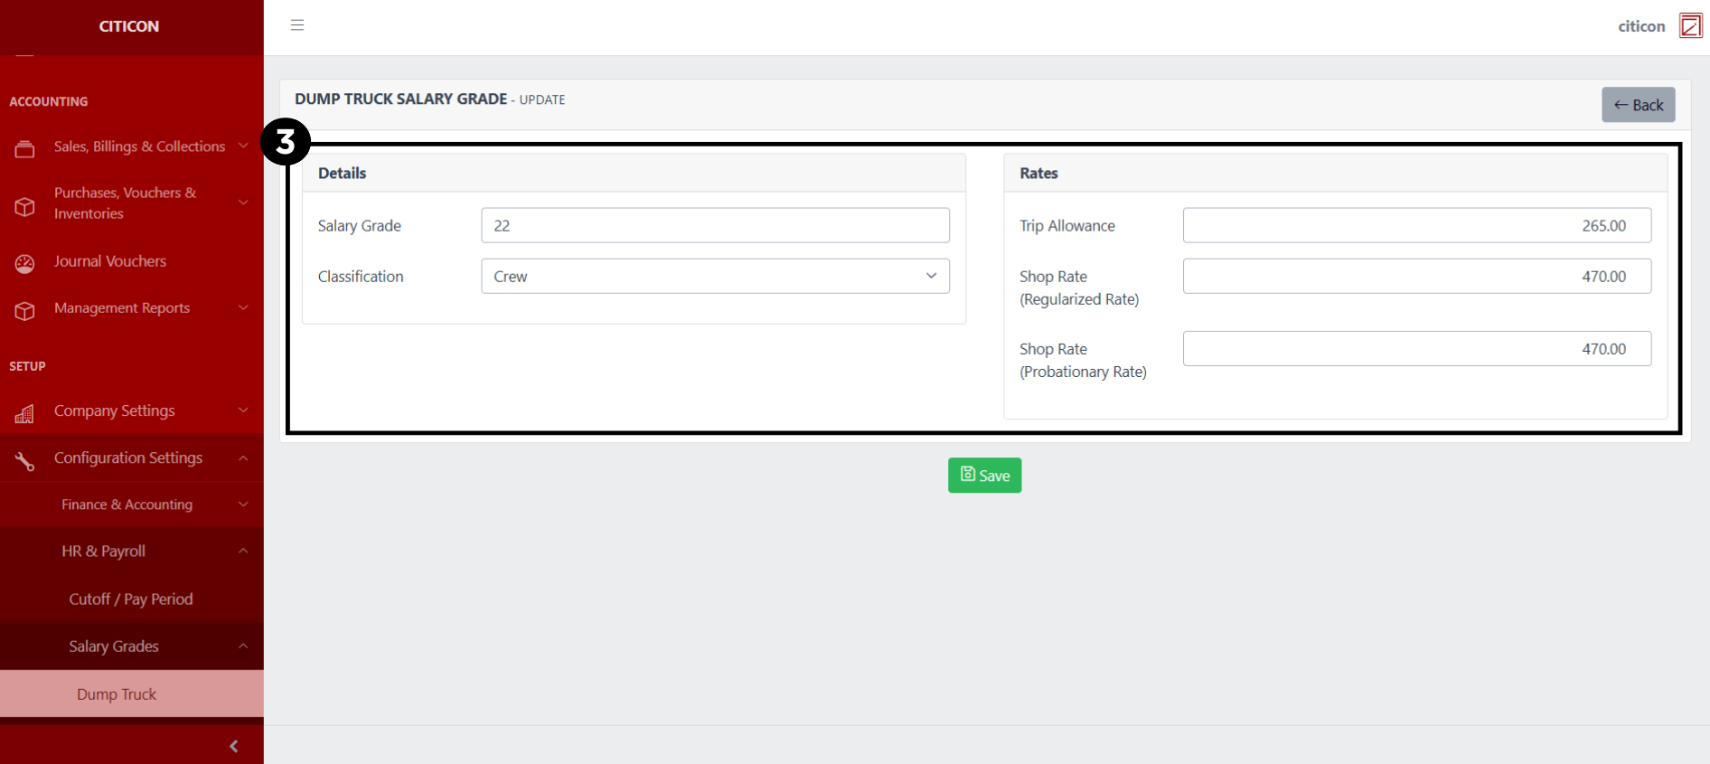The height and width of the screenshot is (764, 1710).
Task: Go back using the Back button
Action: coord(1638,105)
